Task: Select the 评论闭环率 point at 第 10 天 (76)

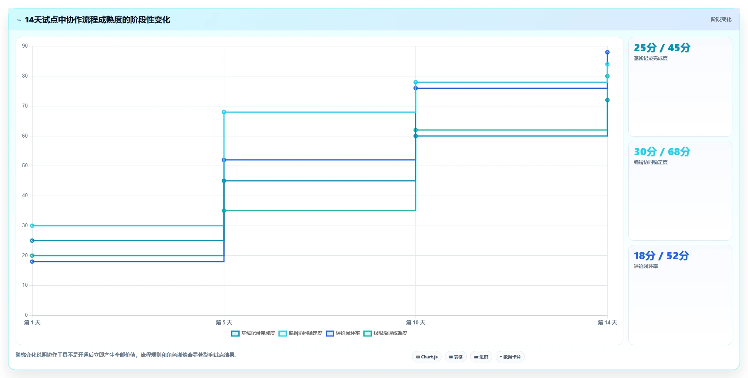Action: pyautogui.click(x=415, y=88)
